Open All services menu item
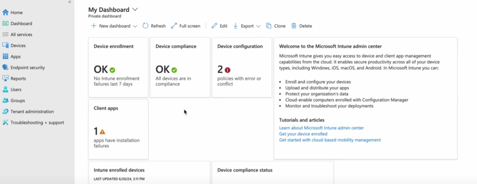477x184 pixels. point(21,35)
